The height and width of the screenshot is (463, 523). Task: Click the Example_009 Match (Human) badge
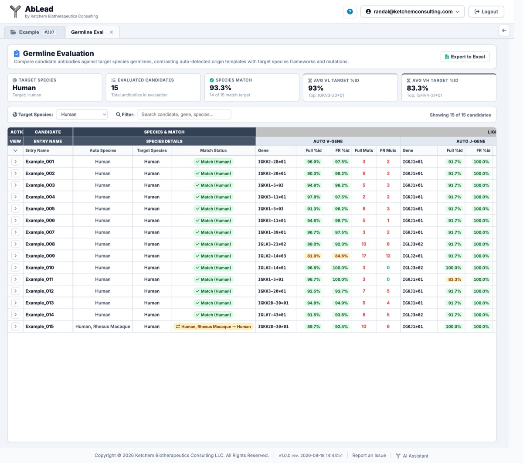point(214,256)
